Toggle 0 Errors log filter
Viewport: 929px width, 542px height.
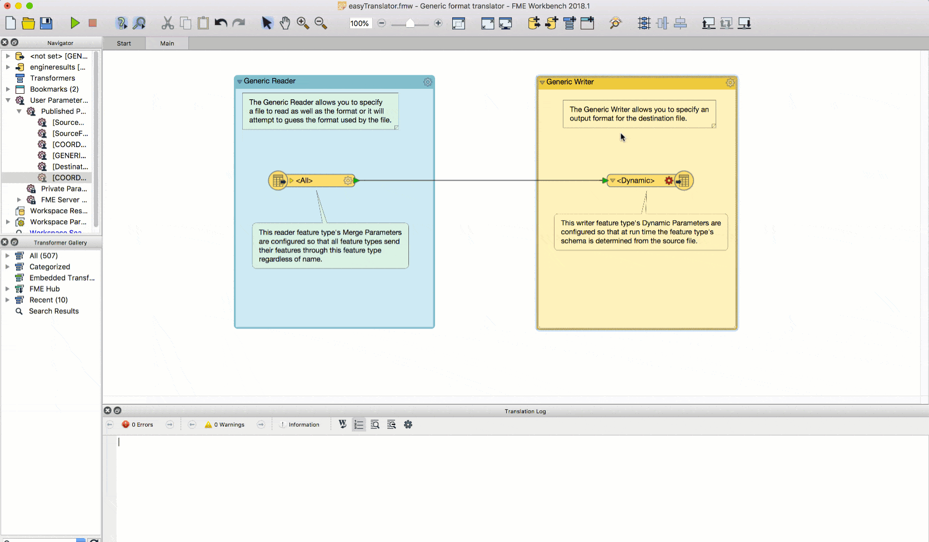(x=138, y=424)
